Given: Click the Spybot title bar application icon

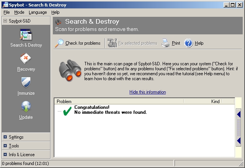Looking at the screenshot, I should click(5, 5).
